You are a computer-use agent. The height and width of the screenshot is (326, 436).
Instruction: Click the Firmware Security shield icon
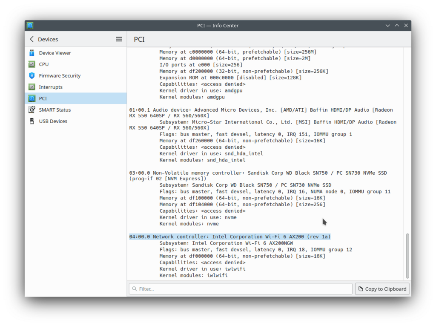click(32, 75)
